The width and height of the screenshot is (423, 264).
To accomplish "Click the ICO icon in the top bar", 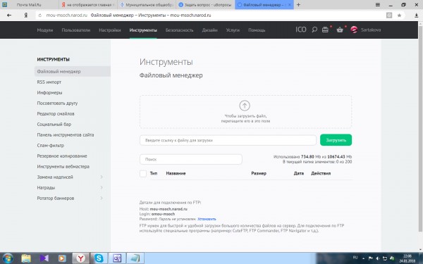I will (300, 30).
